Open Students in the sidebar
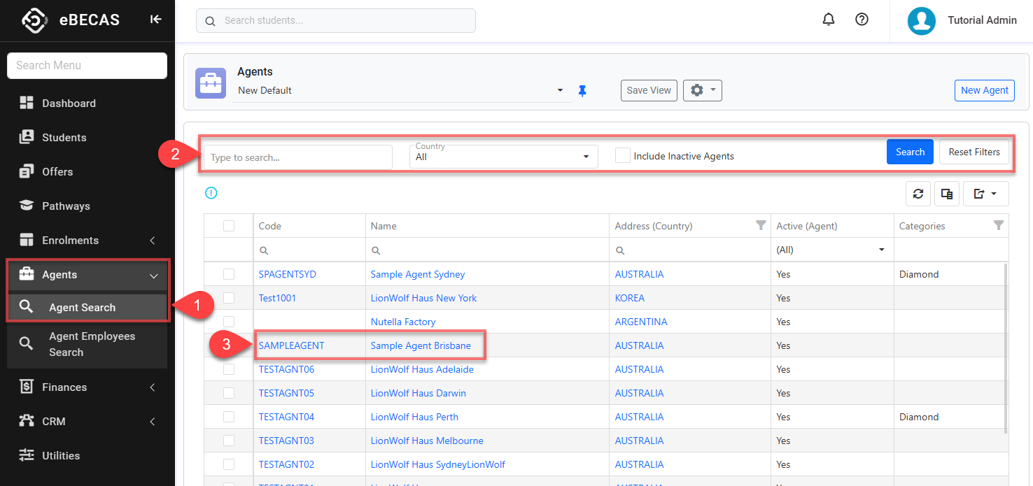This screenshot has width=1033, height=486. tap(64, 138)
